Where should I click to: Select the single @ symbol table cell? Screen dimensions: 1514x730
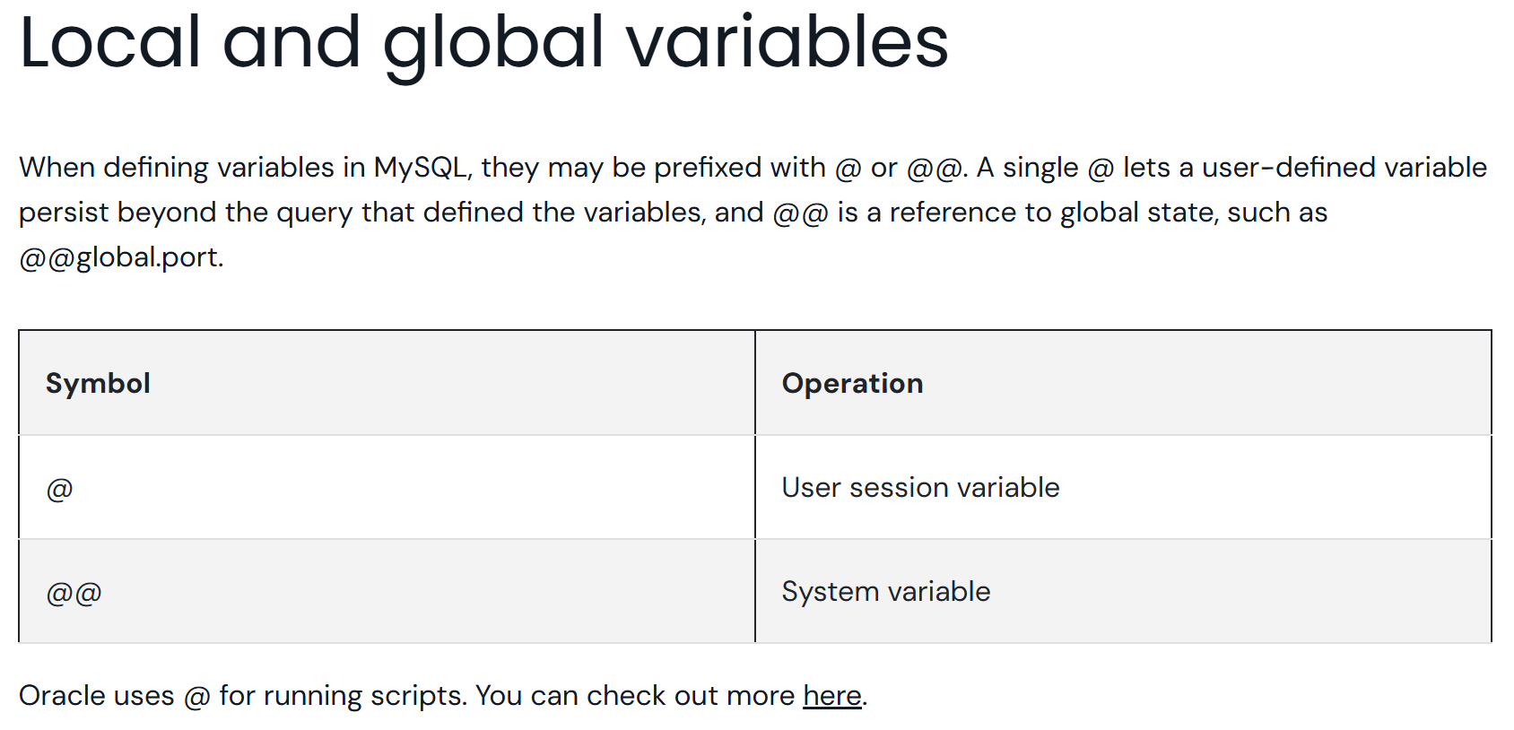click(x=59, y=489)
